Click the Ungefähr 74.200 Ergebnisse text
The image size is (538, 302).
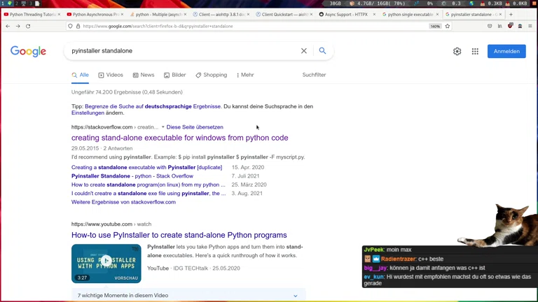tap(127, 92)
